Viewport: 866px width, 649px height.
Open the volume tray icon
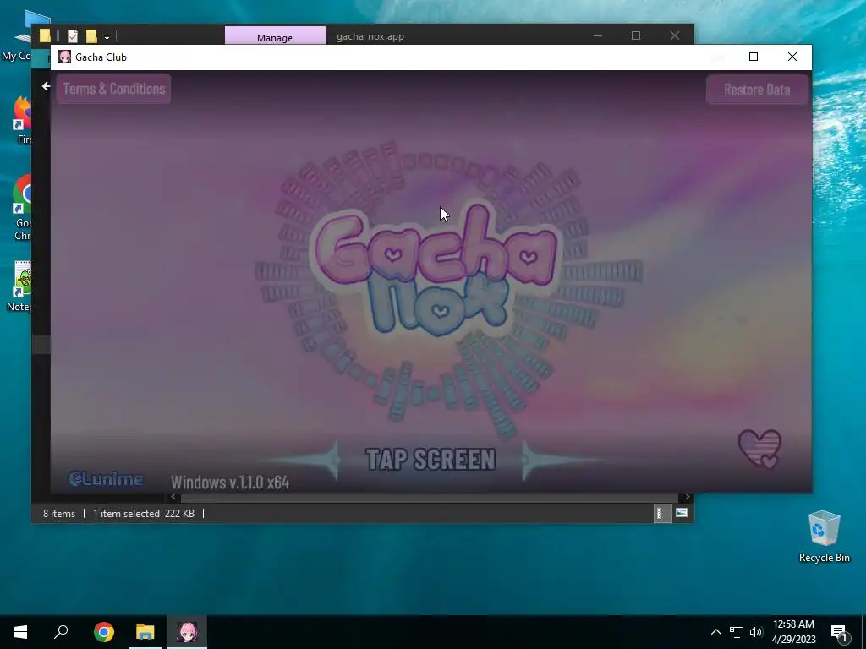click(x=756, y=632)
